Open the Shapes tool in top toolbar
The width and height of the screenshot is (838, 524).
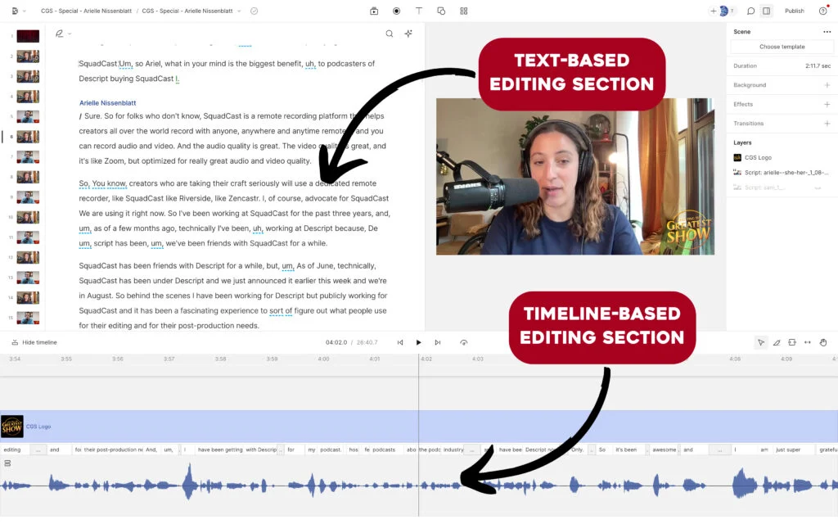[441, 11]
